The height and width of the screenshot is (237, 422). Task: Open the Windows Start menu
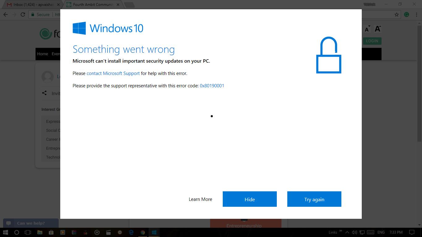pos(5,232)
